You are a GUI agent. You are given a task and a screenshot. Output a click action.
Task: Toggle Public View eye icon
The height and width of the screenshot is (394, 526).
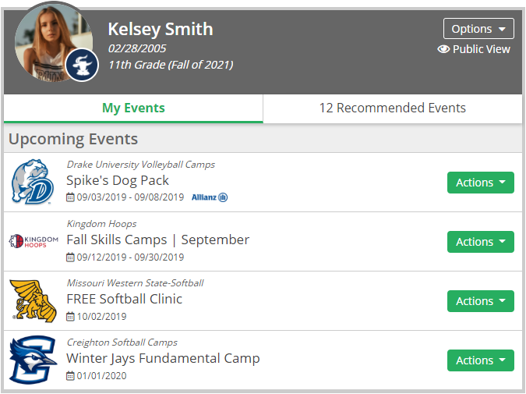443,49
